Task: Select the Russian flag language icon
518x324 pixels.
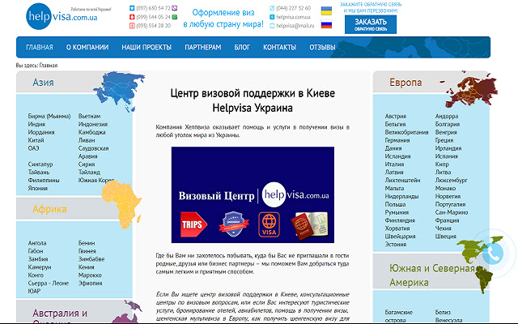Action: (326, 24)
